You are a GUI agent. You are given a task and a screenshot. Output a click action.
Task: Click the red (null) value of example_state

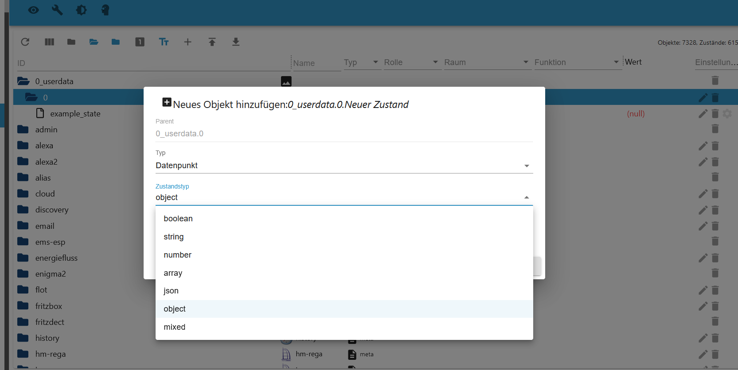(x=636, y=114)
